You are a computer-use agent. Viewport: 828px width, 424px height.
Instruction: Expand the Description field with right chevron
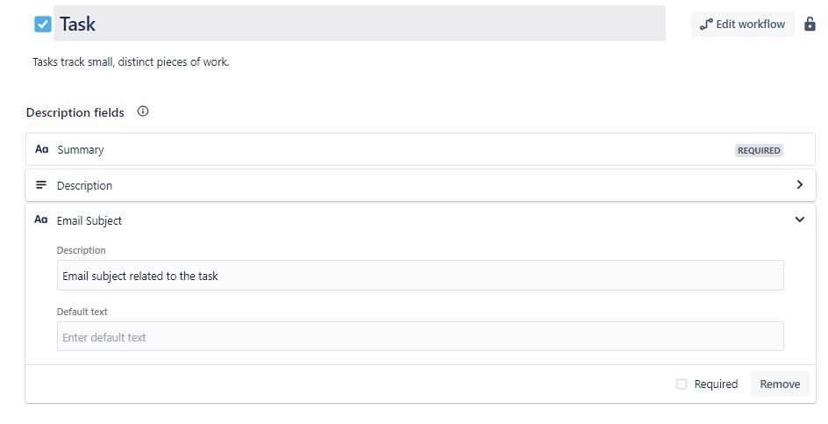tap(799, 184)
